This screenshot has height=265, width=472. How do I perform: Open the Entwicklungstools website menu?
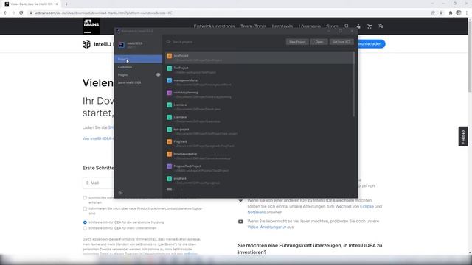pyautogui.click(x=214, y=26)
